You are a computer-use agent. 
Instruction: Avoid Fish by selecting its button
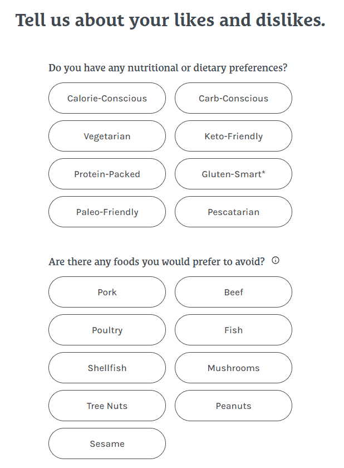pyautogui.click(x=233, y=330)
